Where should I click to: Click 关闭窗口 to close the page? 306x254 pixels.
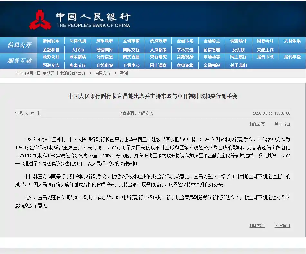[282, 124]
